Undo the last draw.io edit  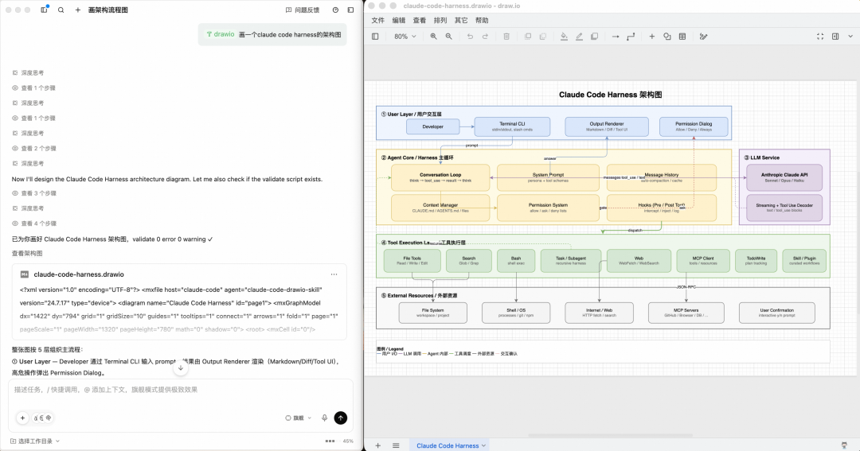470,37
